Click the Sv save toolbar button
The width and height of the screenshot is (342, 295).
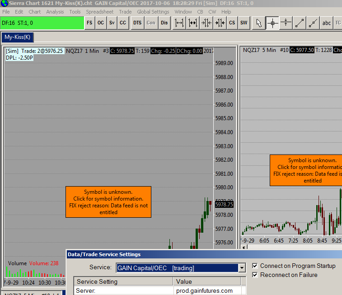point(112,23)
